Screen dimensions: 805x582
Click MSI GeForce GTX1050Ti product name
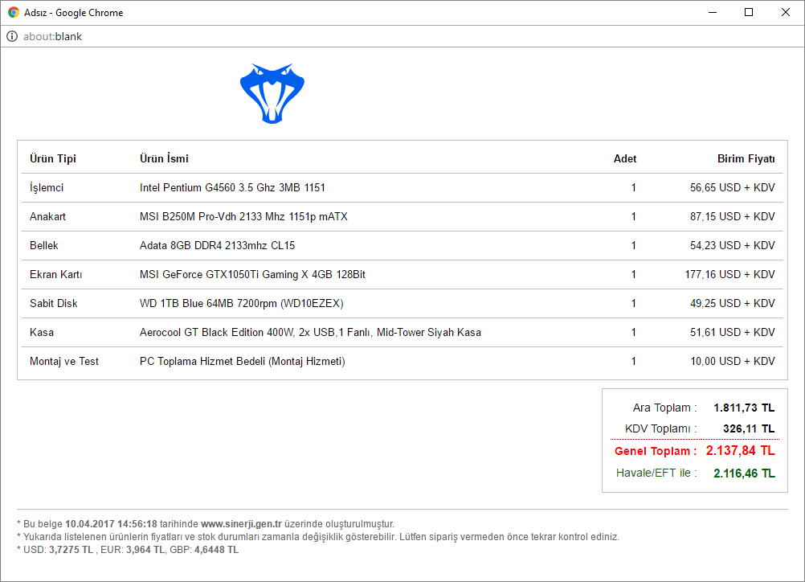pyautogui.click(x=252, y=274)
